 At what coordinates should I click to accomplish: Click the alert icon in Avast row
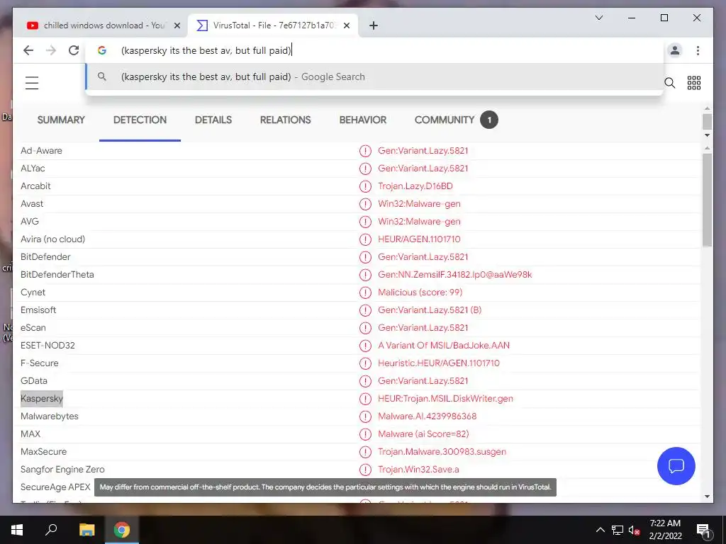(365, 204)
